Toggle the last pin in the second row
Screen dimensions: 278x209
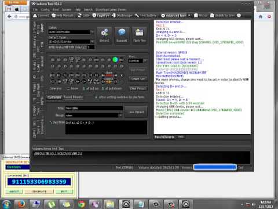pos(122,66)
